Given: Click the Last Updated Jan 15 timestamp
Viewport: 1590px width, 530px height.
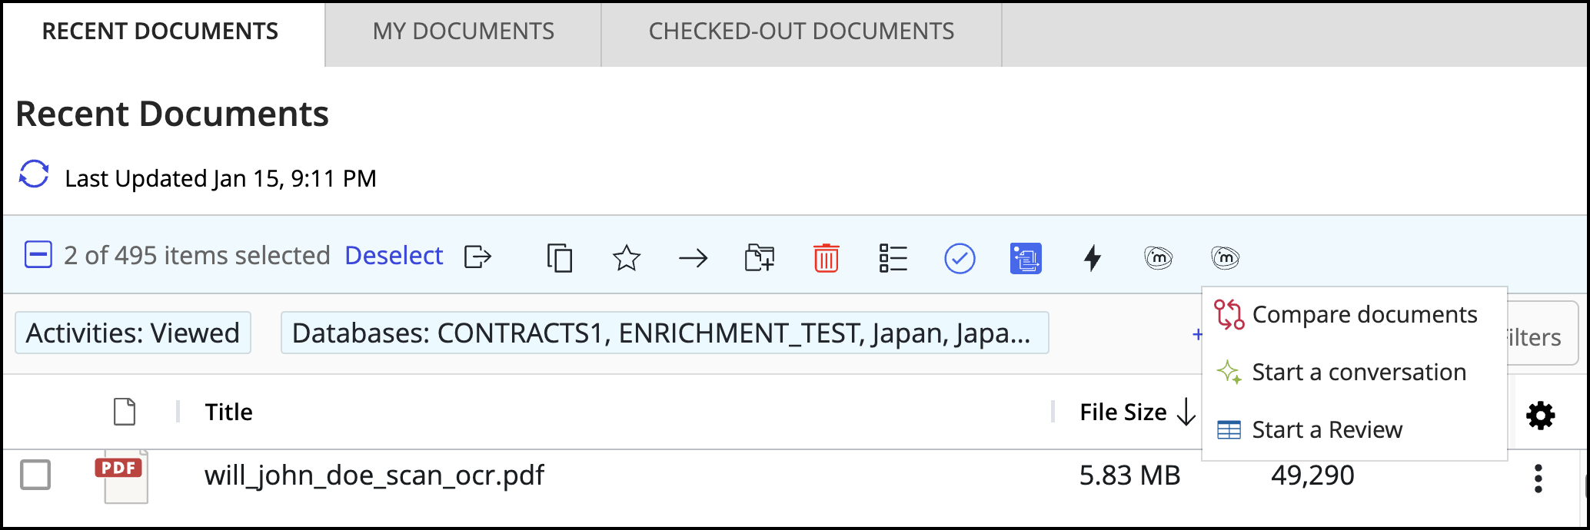Looking at the screenshot, I should (x=221, y=178).
